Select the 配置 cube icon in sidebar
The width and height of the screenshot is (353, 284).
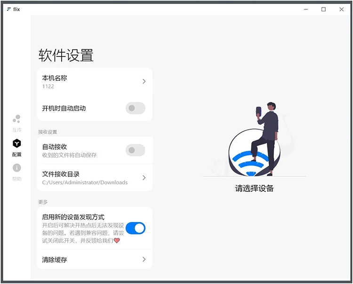tap(16, 143)
